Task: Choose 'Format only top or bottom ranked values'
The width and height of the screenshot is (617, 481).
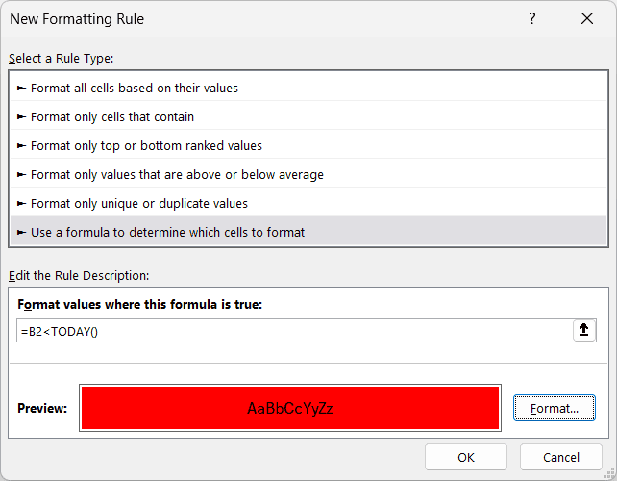Action: click(308, 145)
